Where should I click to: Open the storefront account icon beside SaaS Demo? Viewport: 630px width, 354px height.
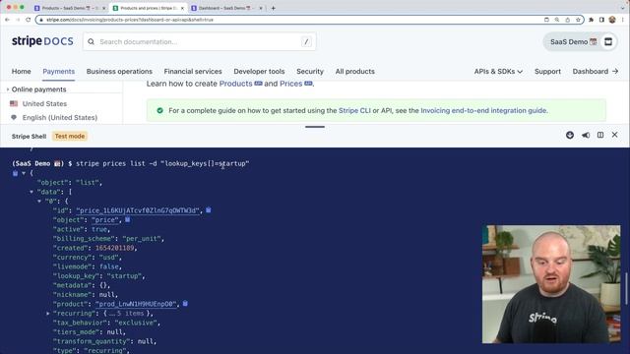(x=608, y=41)
